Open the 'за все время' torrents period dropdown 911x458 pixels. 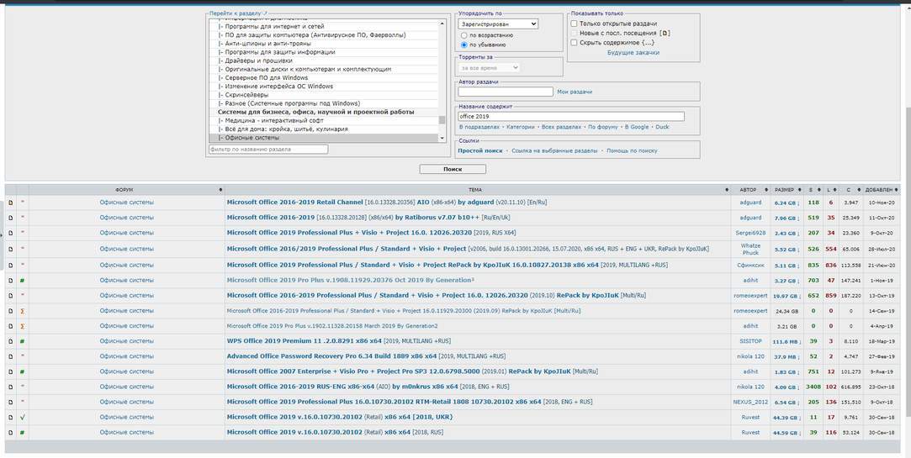point(490,67)
